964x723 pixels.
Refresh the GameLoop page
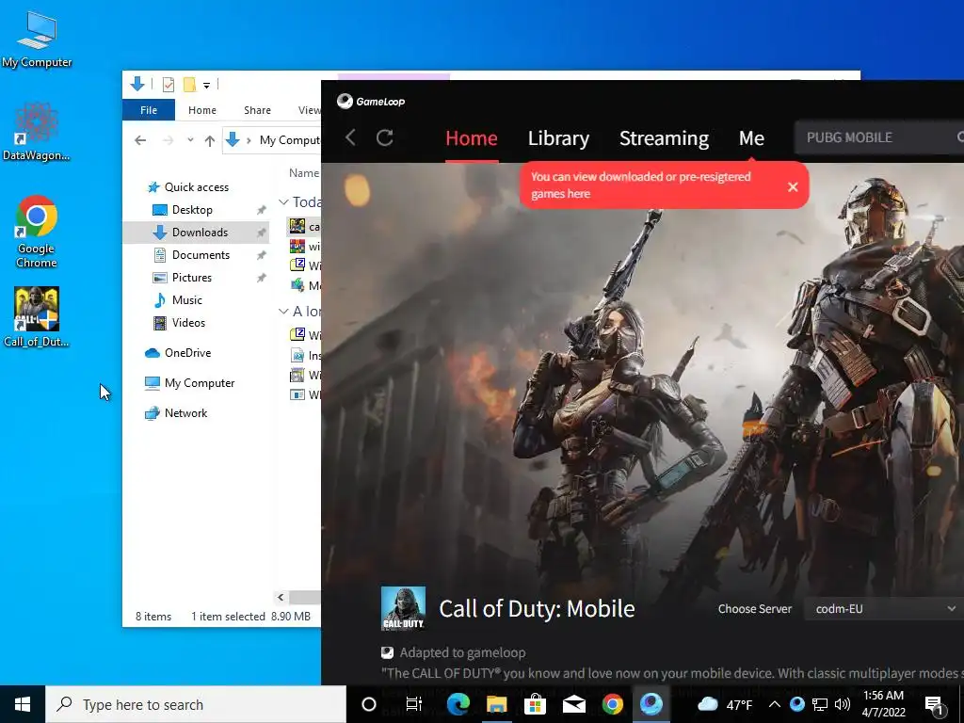[385, 137]
